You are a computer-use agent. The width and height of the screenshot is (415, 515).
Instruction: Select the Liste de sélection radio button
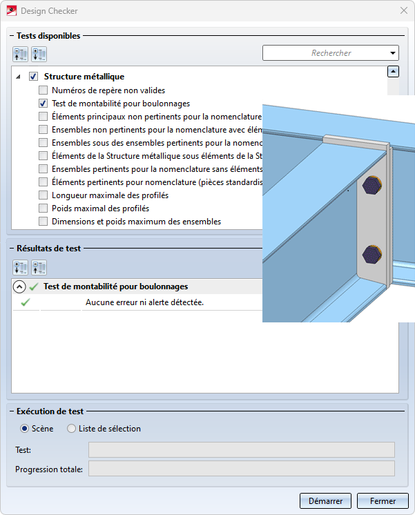[x=71, y=429]
